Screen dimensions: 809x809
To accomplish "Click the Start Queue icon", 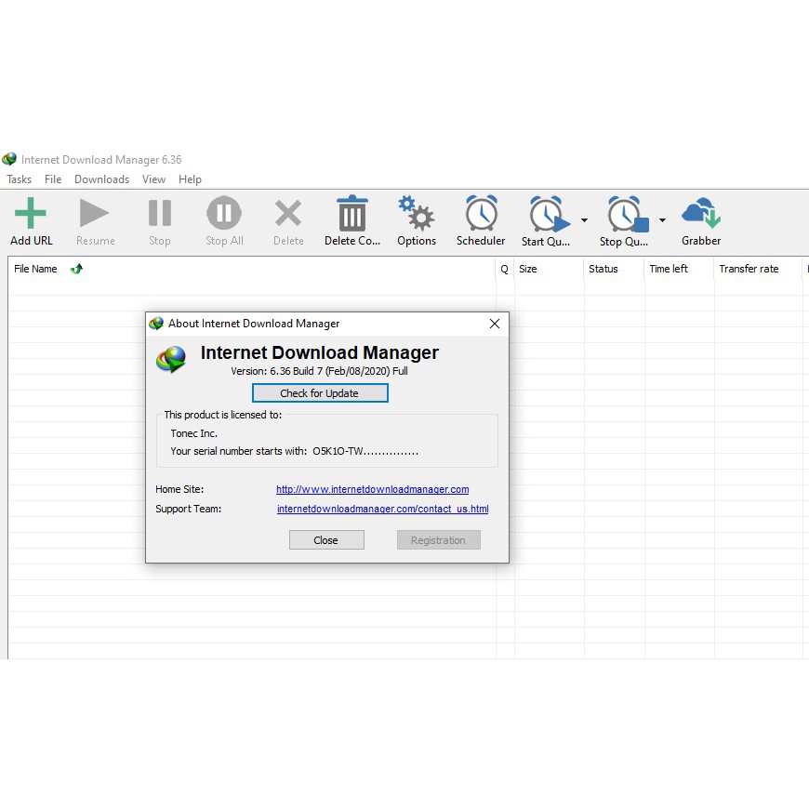I will click(547, 215).
